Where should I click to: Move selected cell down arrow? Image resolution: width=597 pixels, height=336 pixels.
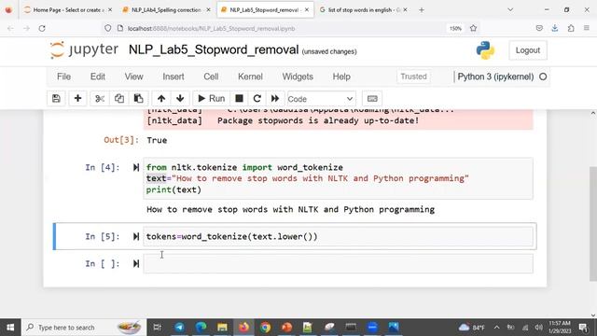click(x=180, y=99)
